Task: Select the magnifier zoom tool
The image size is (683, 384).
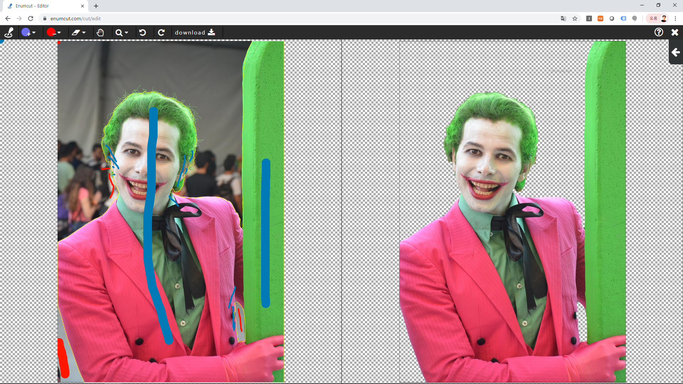Action: pyautogui.click(x=119, y=33)
